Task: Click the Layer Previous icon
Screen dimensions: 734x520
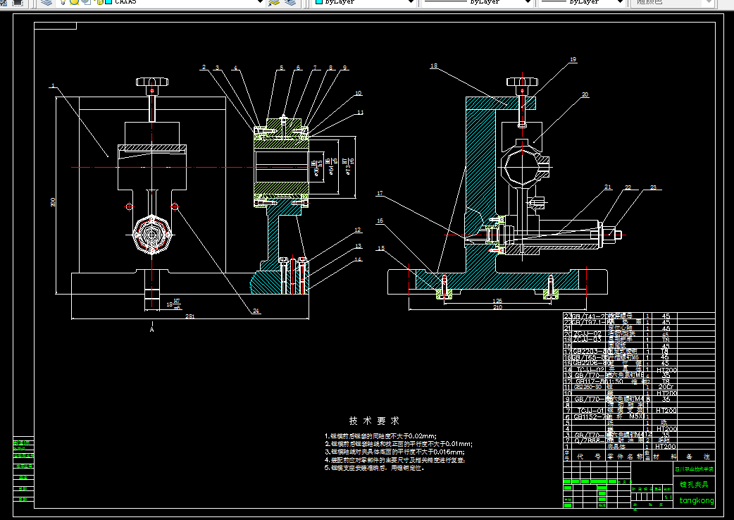Action: tap(290, 2)
